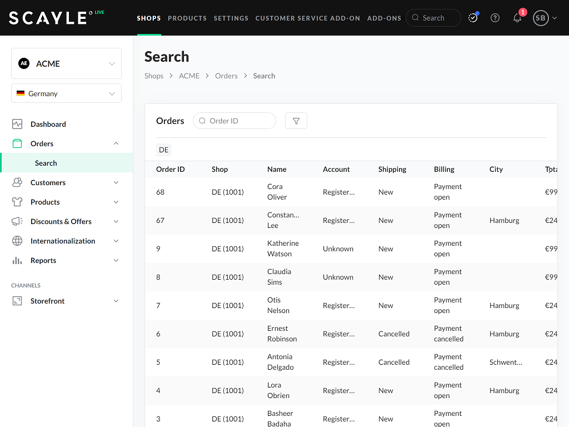Open the Germany country dropdown
This screenshot has height=427, width=569.
pos(66,93)
